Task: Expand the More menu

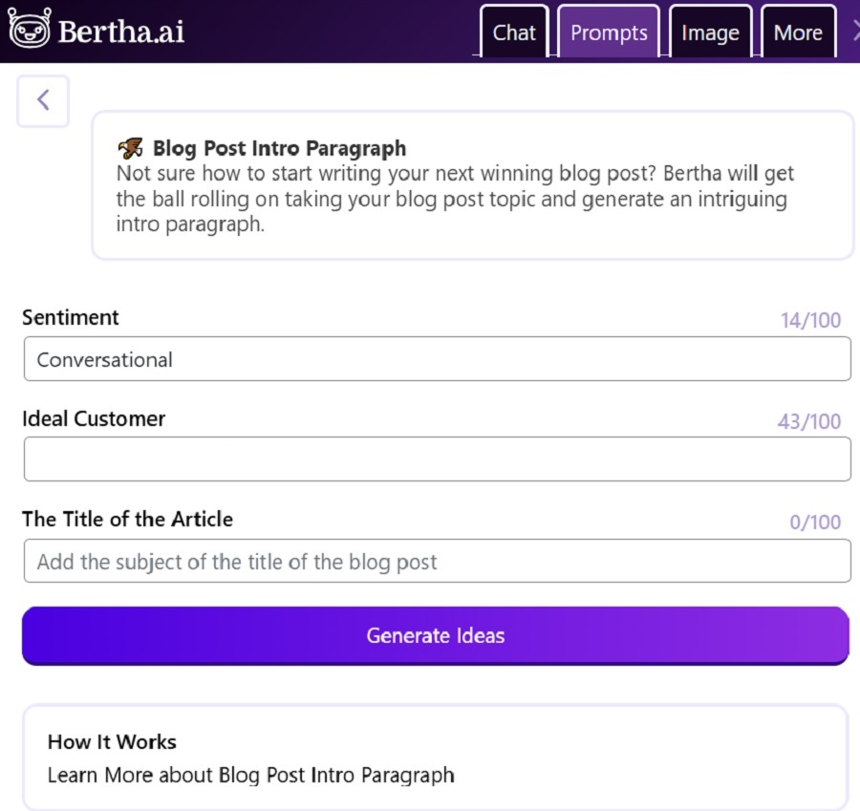Action: [x=798, y=32]
